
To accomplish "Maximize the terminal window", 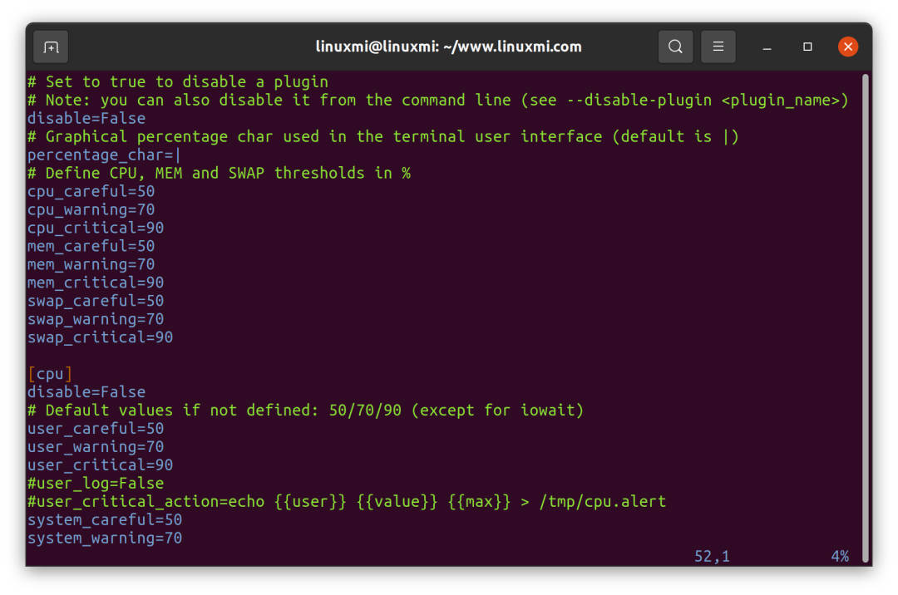I will (807, 47).
